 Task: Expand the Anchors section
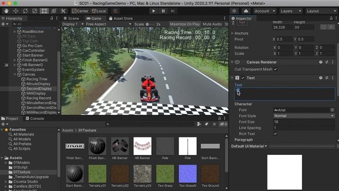233,33
